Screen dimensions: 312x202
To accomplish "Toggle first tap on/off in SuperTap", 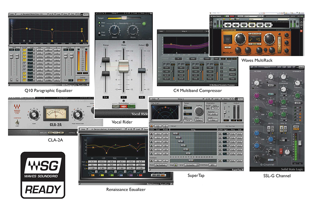I will tap(151, 134).
